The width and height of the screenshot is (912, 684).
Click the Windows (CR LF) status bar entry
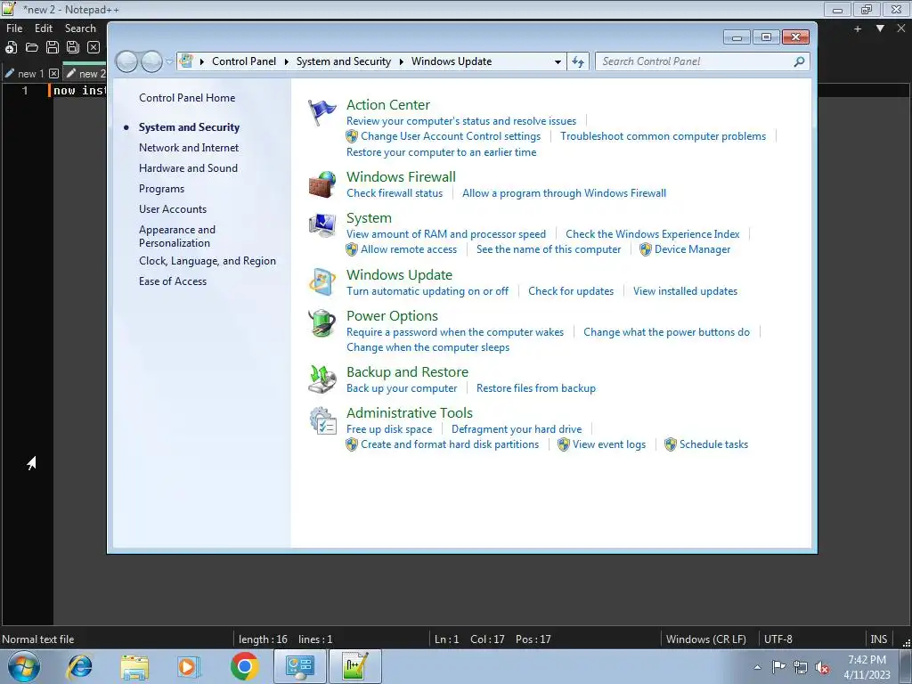click(x=705, y=639)
